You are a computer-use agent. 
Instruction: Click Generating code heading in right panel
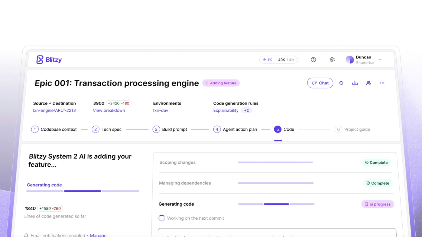[x=176, y=204]
